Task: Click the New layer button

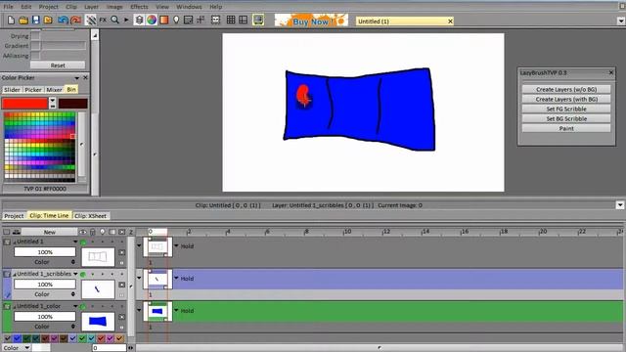Action: pyautogui.click(x=50, y=232)
